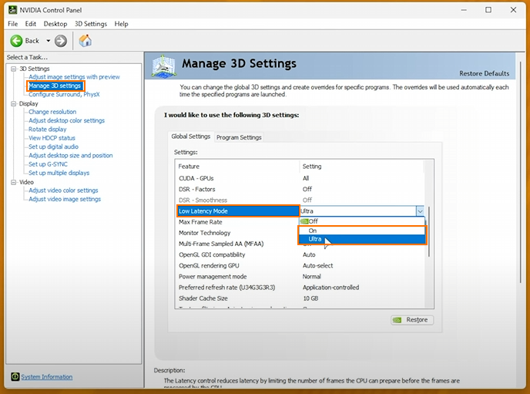
Task: Select the OpenGL rendering GPU row
Action: tap(301, 265)
